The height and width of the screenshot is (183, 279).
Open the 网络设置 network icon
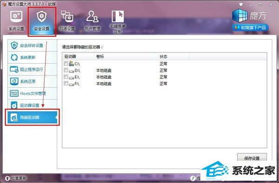tap(67, 17)
